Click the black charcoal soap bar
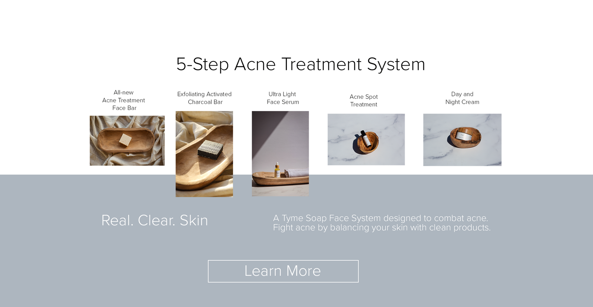 pyautogui.click(x=210, y=150)
